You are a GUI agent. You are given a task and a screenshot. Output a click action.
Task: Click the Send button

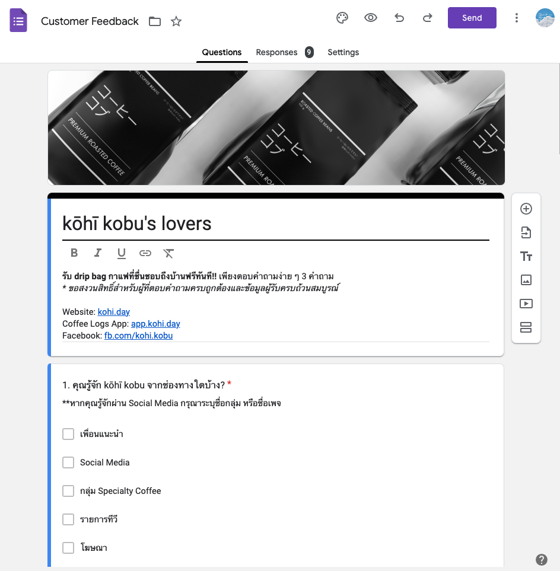click(472, 18)
